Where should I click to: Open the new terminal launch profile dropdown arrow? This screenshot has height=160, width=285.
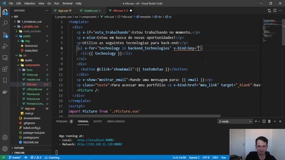(259, 121)
